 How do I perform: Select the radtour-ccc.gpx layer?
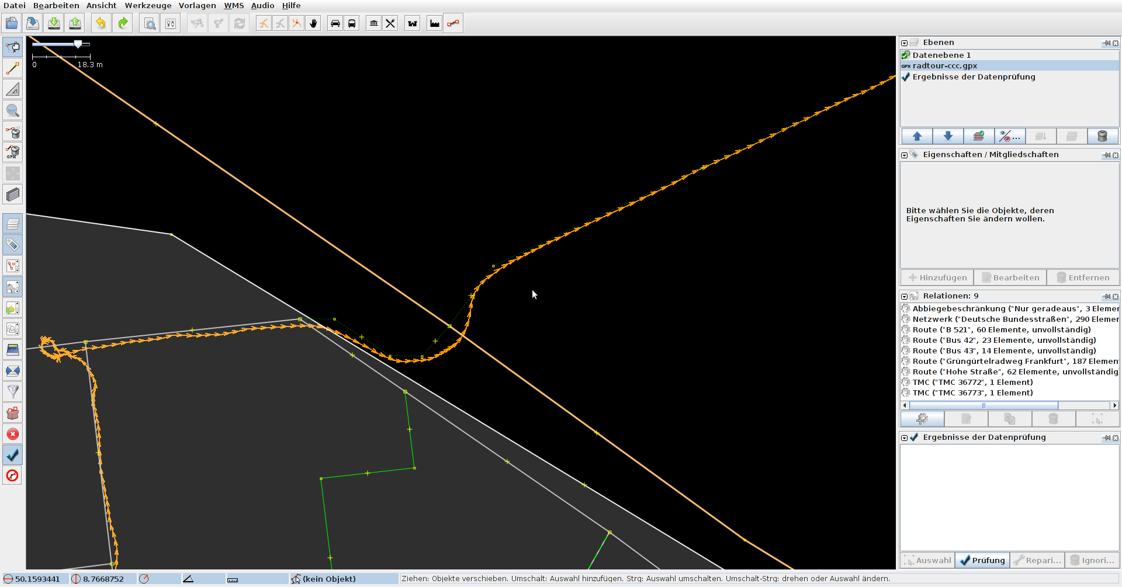pyautogui.click(x=944, y=66)
